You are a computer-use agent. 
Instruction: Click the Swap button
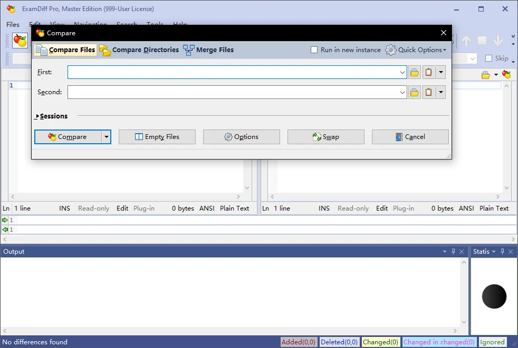coord(326,137)
